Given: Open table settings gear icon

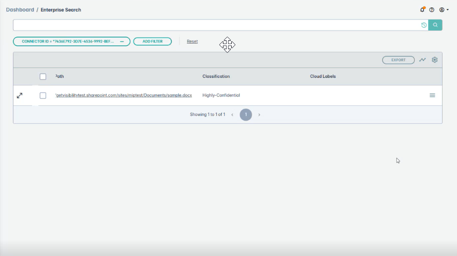Looking at the screenshot, I should pos(435,60).
